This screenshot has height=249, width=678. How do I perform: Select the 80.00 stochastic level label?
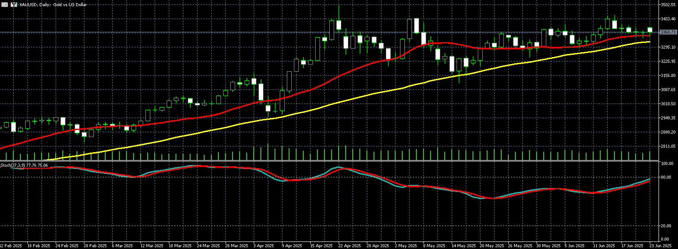click(x=666, y=177)
